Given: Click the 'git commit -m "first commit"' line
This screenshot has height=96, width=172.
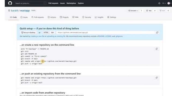Looking at the screenshot, I should point(34,56).
